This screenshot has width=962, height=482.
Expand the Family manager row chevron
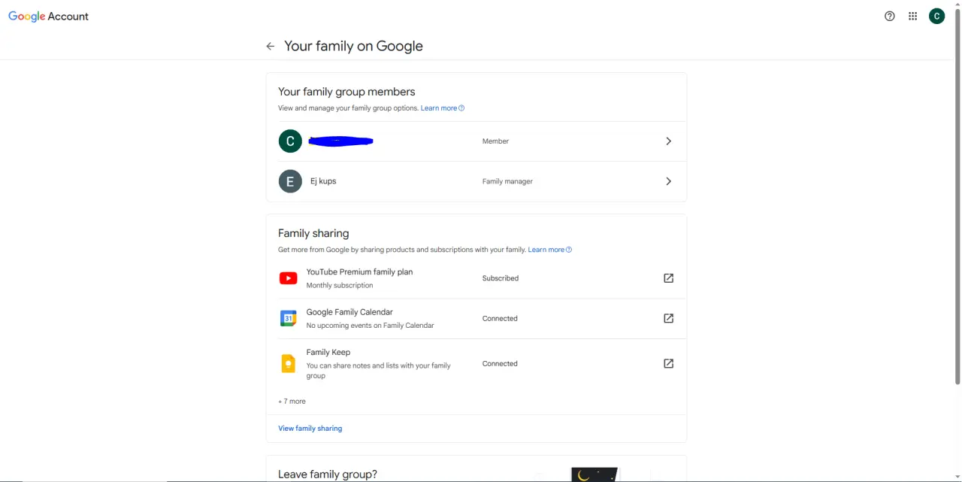668,181
